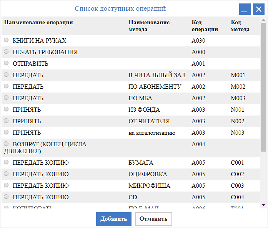
Task: Choose ВОЗВРАТ (КОНЕЦ ЦИКЛА ДВИЖЕНИЯ) radio button
Action: point(6,144)
